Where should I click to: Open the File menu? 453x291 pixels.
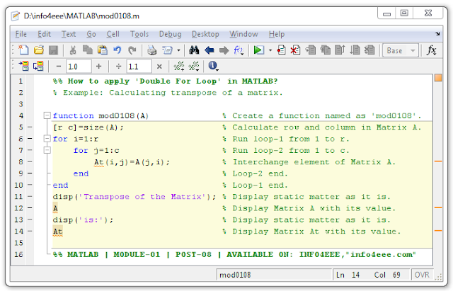coord(21,34)
